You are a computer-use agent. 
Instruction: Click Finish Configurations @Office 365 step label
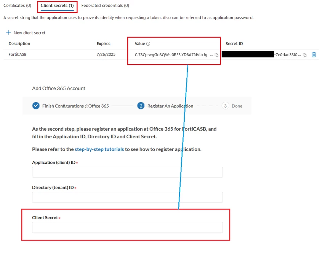(x=75, y=106)
